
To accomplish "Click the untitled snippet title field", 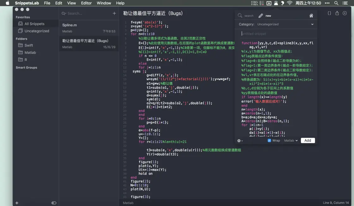I will pos(278,33).
